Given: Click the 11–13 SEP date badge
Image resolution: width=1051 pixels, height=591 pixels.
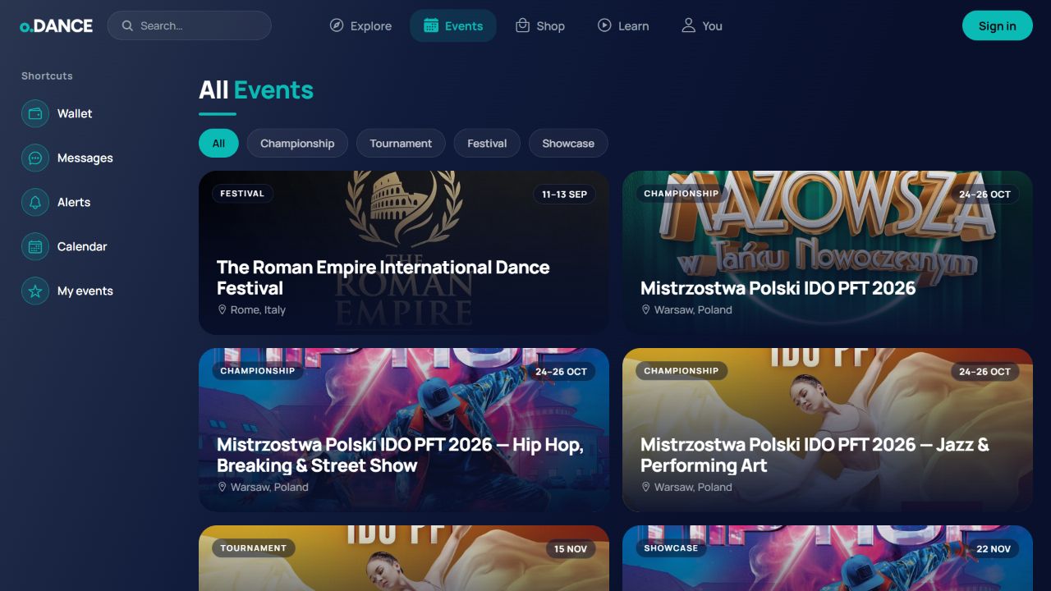Looking at the screenshot, I should (x=565, y=195).
